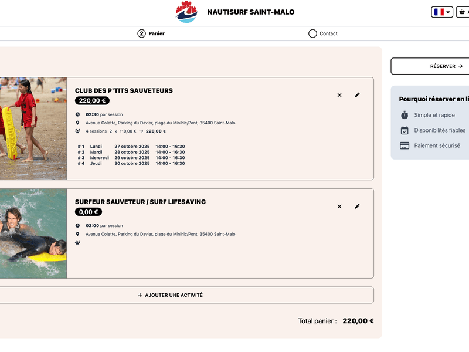Edit the Club des P'tits Sauveteurs booking
469x352 pixels.
point(357,95)
